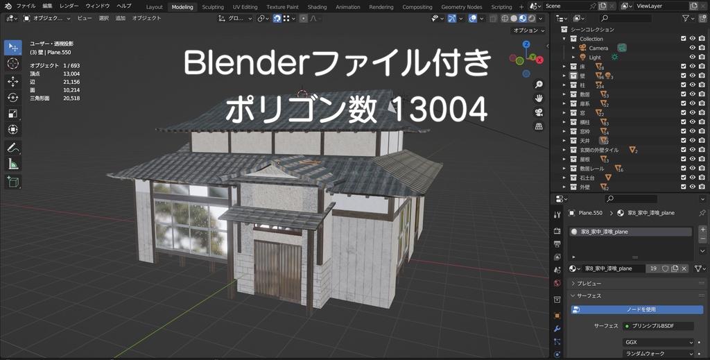Open the transform orientation グロ... dropdown
This screenshot has height=360, width=710.
[x=234, y=19]
